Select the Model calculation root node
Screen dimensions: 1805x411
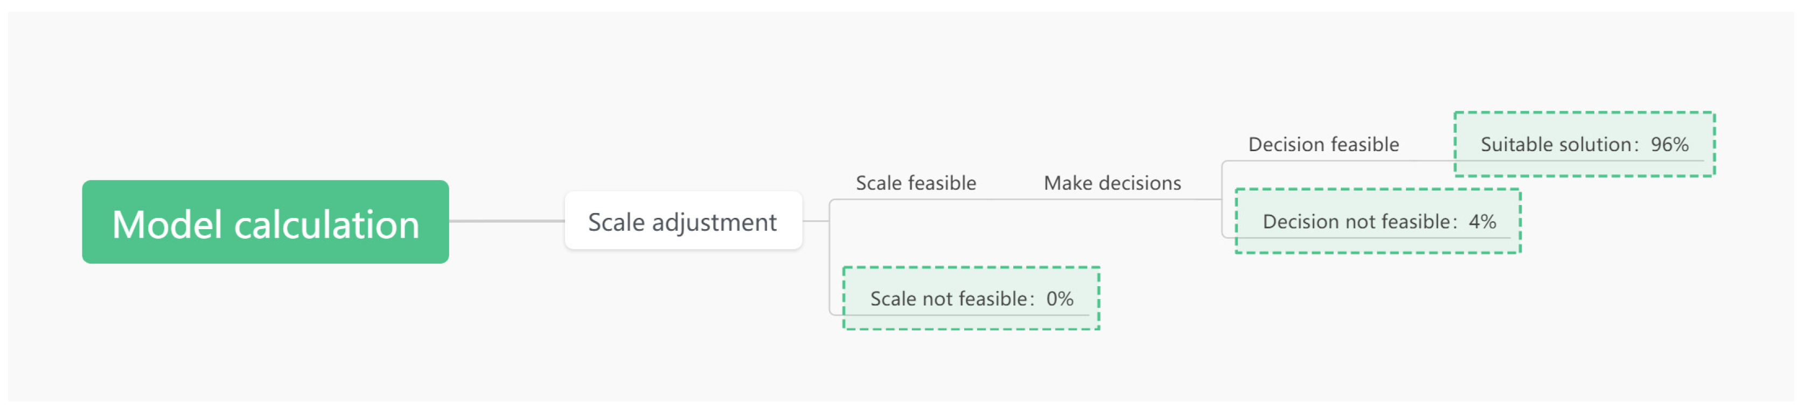(266, 222)
